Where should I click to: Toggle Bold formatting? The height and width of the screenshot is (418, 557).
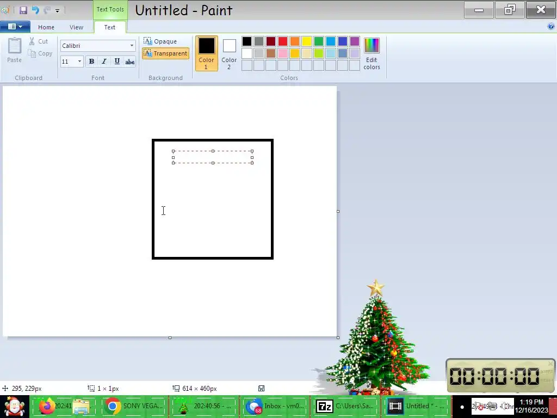pyautogui.click(x=91, y=62)
